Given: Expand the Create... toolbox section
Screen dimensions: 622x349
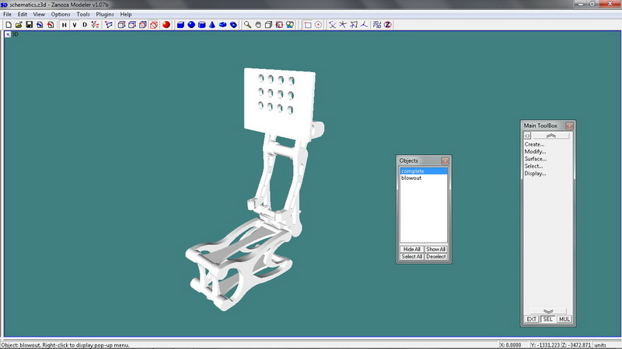Looking at the screenshot, I should click(x=534, y=143).
